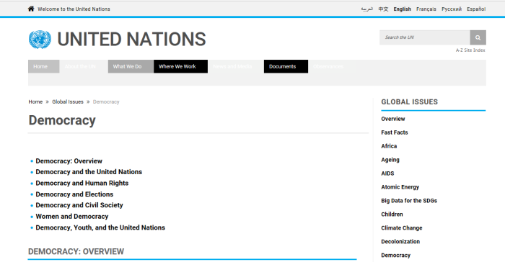The height and width of the screenshot is (262, 505).
Task: Switch language to Русский
Action: pos(452,9)
